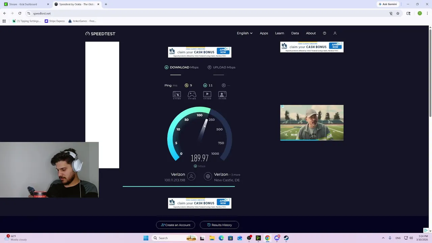Click the Ask Gemini button
The height and width of the screenshot is (243, 432).
pos(388,4)
